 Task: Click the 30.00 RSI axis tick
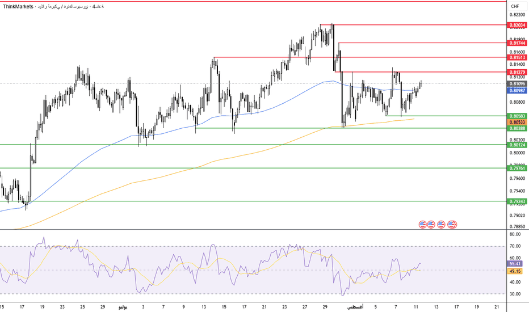(515, 294)
